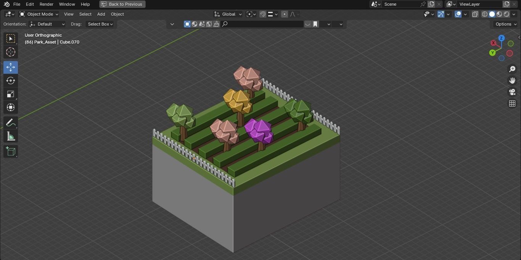Click the Blender logo menu icon
The image size is (521, 260).
pos(6,4)
